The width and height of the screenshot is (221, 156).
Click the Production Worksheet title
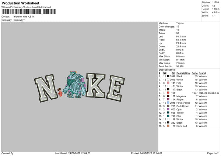point(20,3)
